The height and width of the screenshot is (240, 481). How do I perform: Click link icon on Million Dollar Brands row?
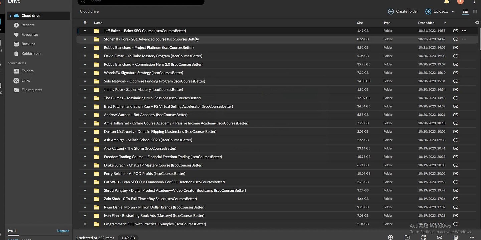pos(455,207)
